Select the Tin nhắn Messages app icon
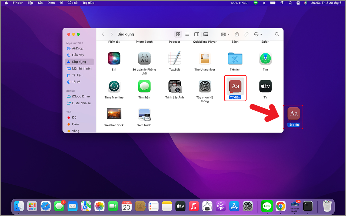This screenshot has width=346, height=216. 144,86
